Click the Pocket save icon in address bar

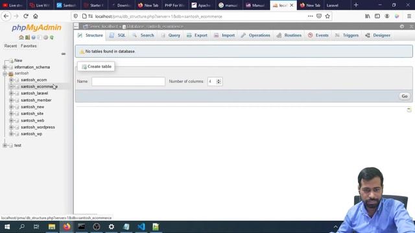(x=319, y=16)
